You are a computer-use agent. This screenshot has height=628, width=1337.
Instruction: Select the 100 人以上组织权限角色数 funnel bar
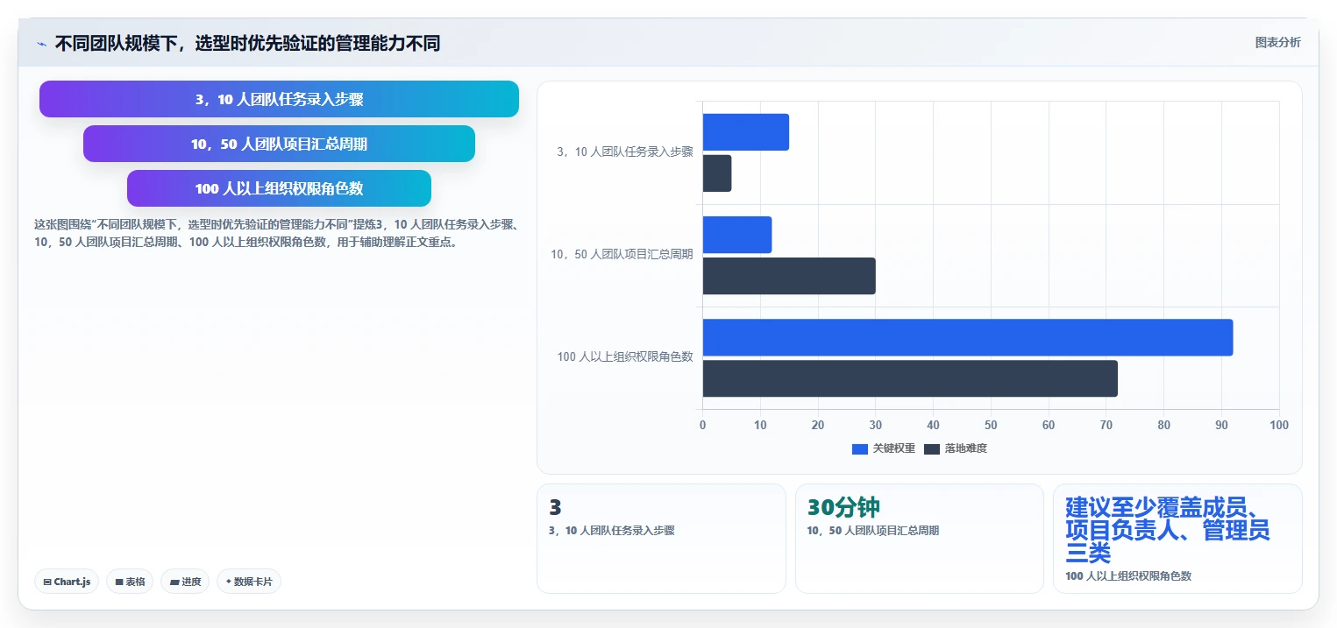coord(279,188)
